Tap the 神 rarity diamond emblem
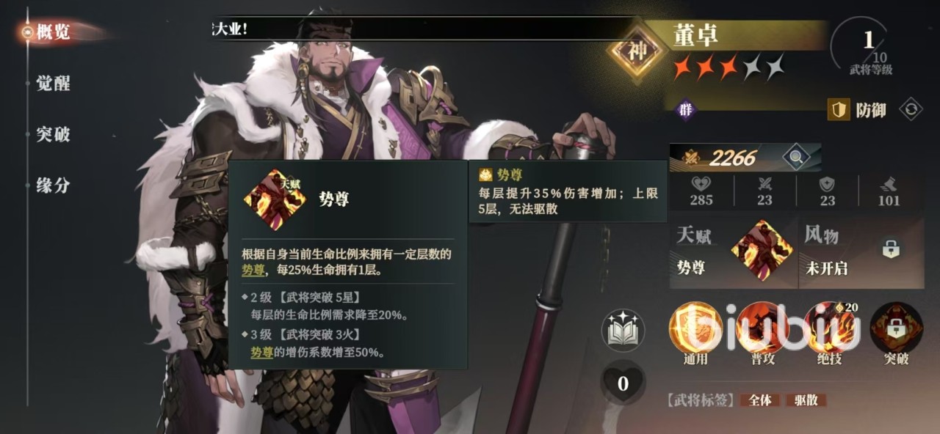The width and height of the screenshot is (940, 434). 636,51
